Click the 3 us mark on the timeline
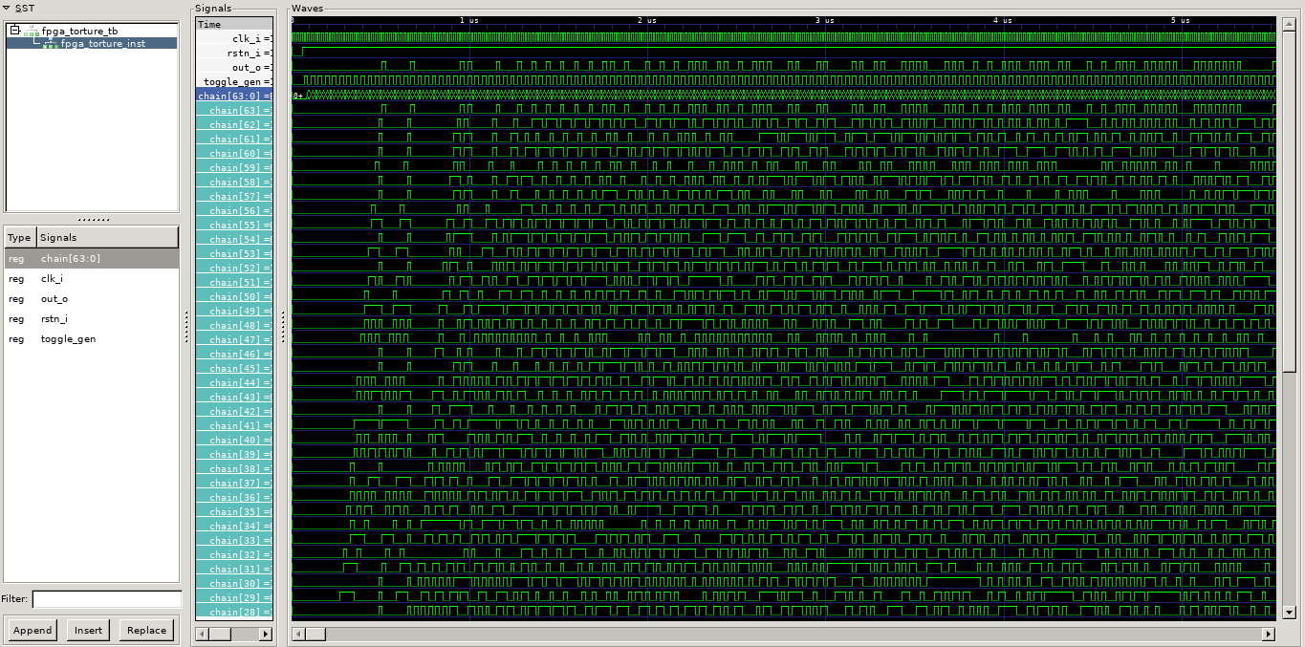The image size is (1305, 647). point(825,21)
